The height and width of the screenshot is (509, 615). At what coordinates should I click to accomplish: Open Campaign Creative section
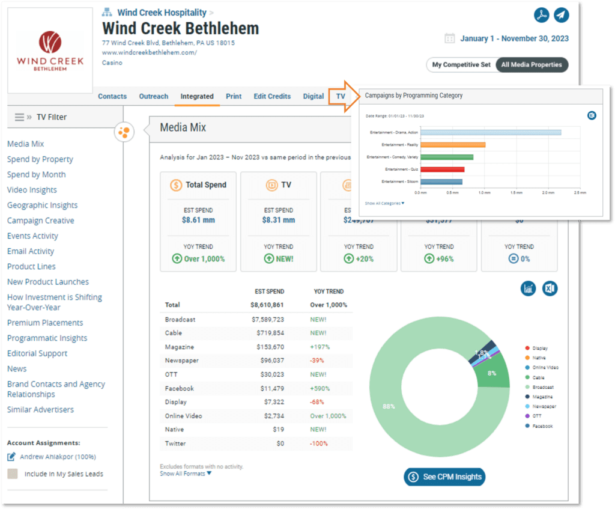(40, 220)
